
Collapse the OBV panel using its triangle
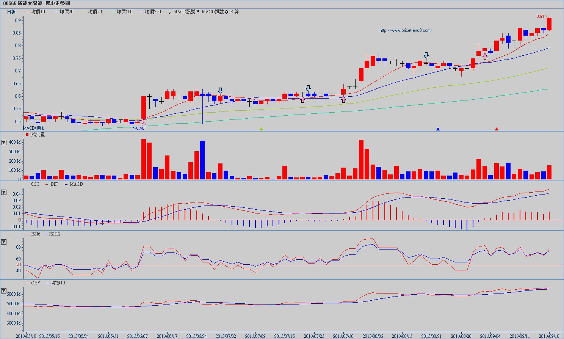click(x=4, y=291)
